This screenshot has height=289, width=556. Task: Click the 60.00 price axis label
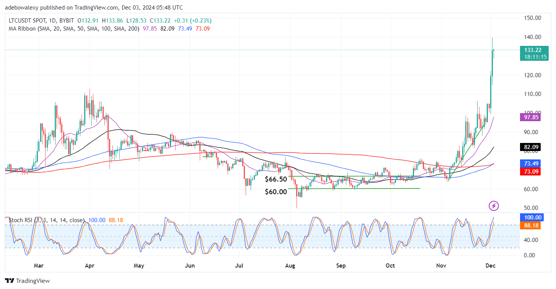click(x=531, y=189)
